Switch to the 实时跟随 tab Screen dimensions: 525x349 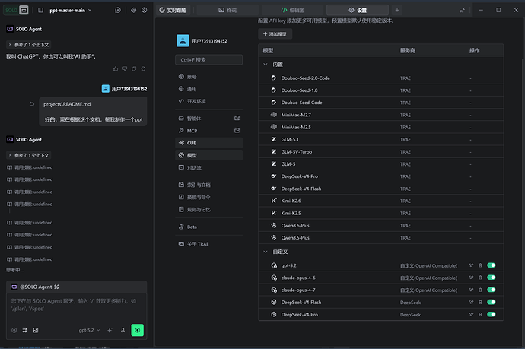point(173,10)
